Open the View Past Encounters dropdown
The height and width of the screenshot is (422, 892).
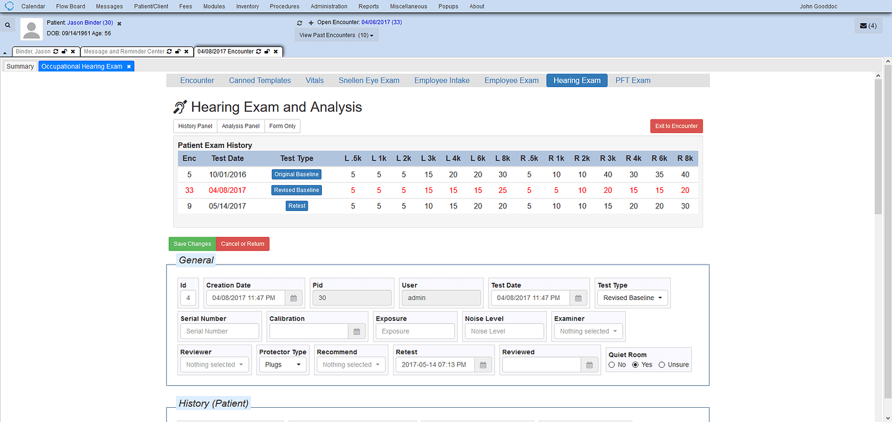point(336,35)
